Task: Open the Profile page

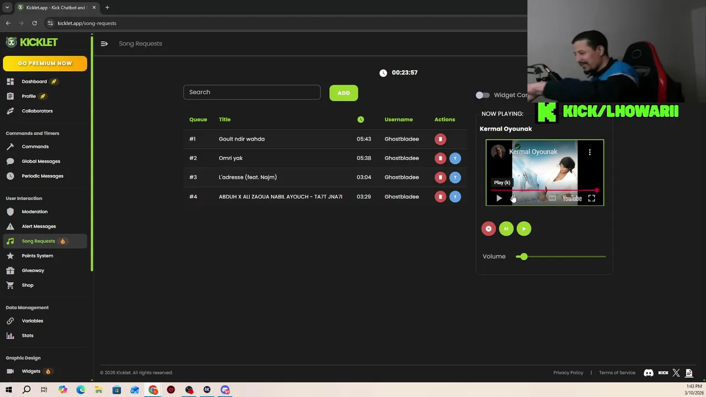Action: (x=29, y=96)
